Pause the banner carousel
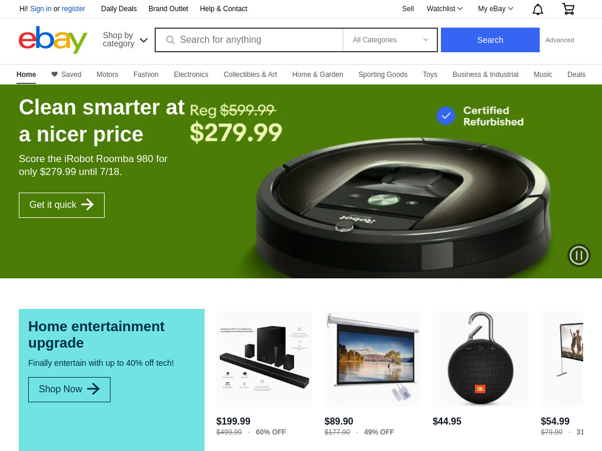 point(578,255)
